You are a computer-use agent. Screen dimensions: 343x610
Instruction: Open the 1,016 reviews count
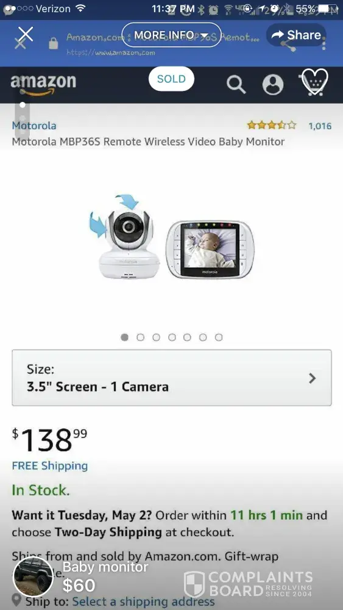[x=320, y=126]
